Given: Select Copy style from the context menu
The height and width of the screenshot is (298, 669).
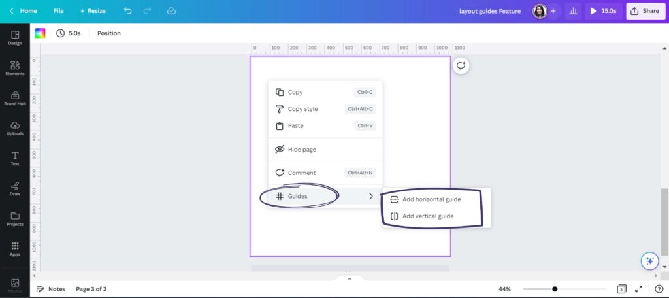Looking at the screenshot, I should click(325, 109).
